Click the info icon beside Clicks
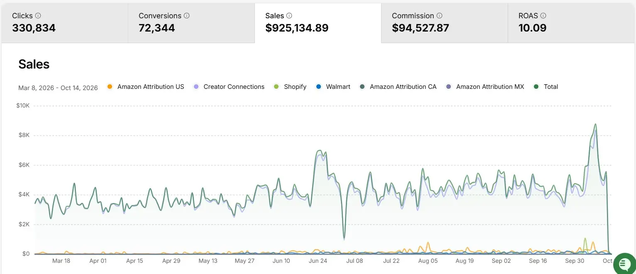Viewport: 636px width, 274px height. point(38,16)
